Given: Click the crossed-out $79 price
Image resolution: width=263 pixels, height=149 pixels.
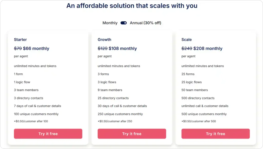Looking at the screenshot, I should tap(17, 48).
